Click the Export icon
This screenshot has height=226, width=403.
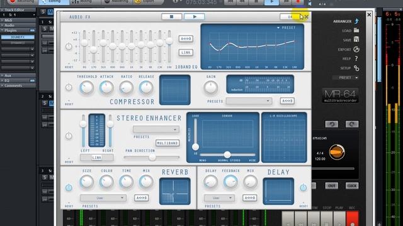click(356, 49)
